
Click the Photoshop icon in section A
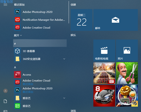coord(18,90)
